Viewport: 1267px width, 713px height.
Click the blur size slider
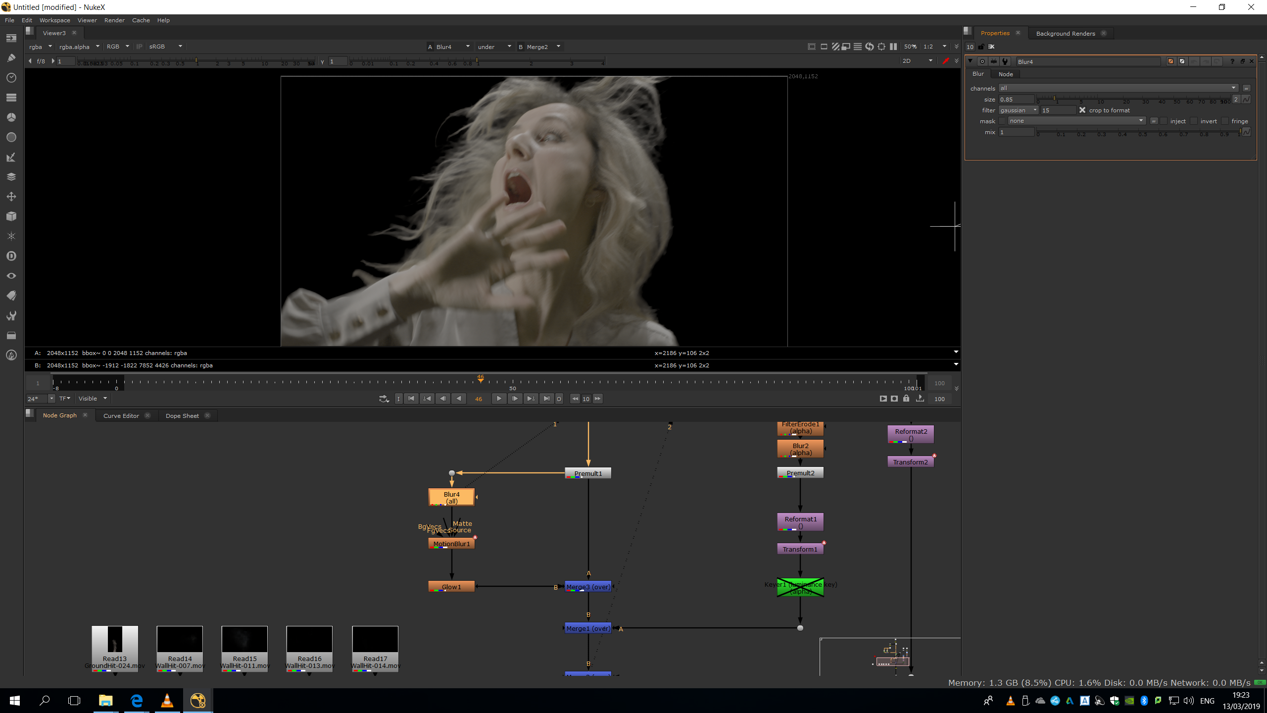tap(1133, 99)
